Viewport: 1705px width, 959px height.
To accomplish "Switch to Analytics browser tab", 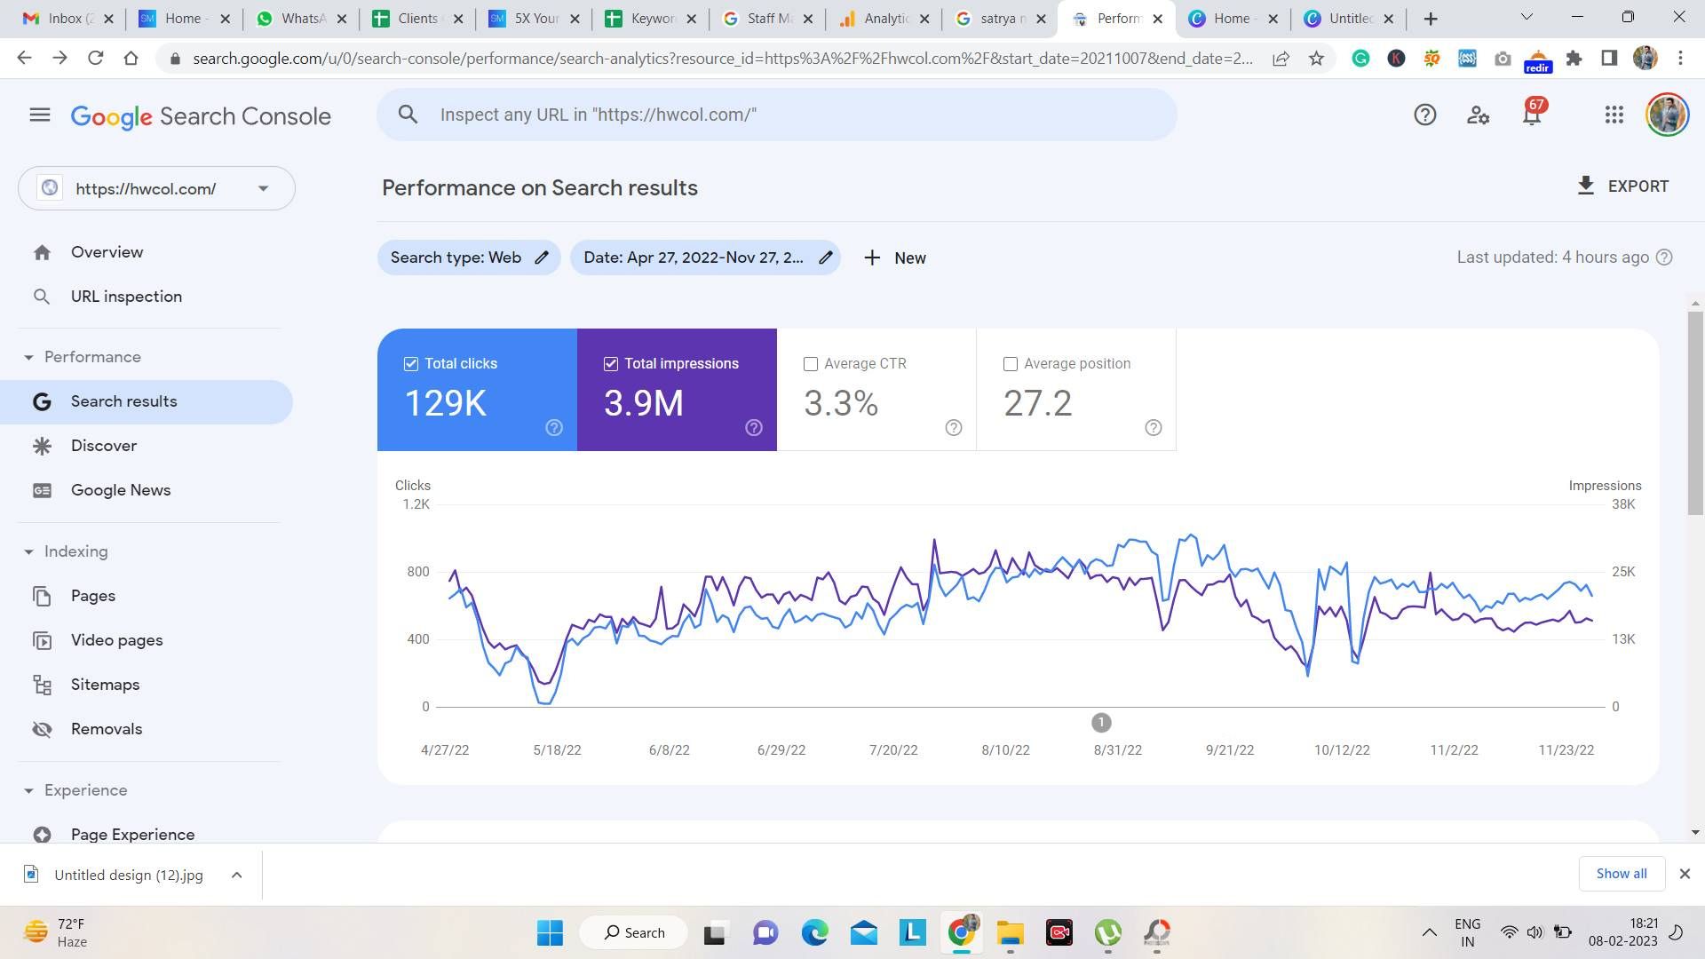I will pyautogui.click(x=885, y=18).
